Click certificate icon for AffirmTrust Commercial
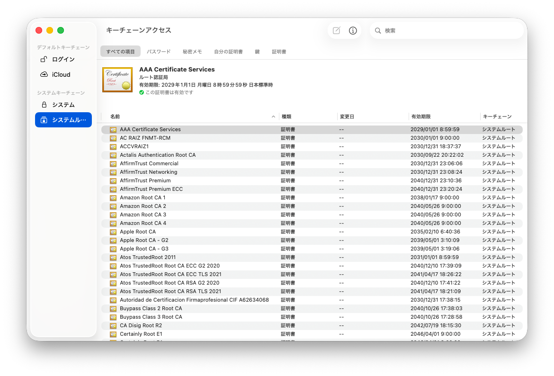The height and width of the screenshot is (376, 554). pos(113,164)
